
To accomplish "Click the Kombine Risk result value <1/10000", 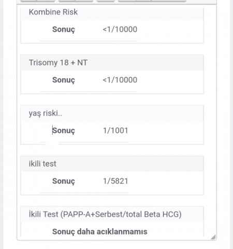I will [120, 30].
